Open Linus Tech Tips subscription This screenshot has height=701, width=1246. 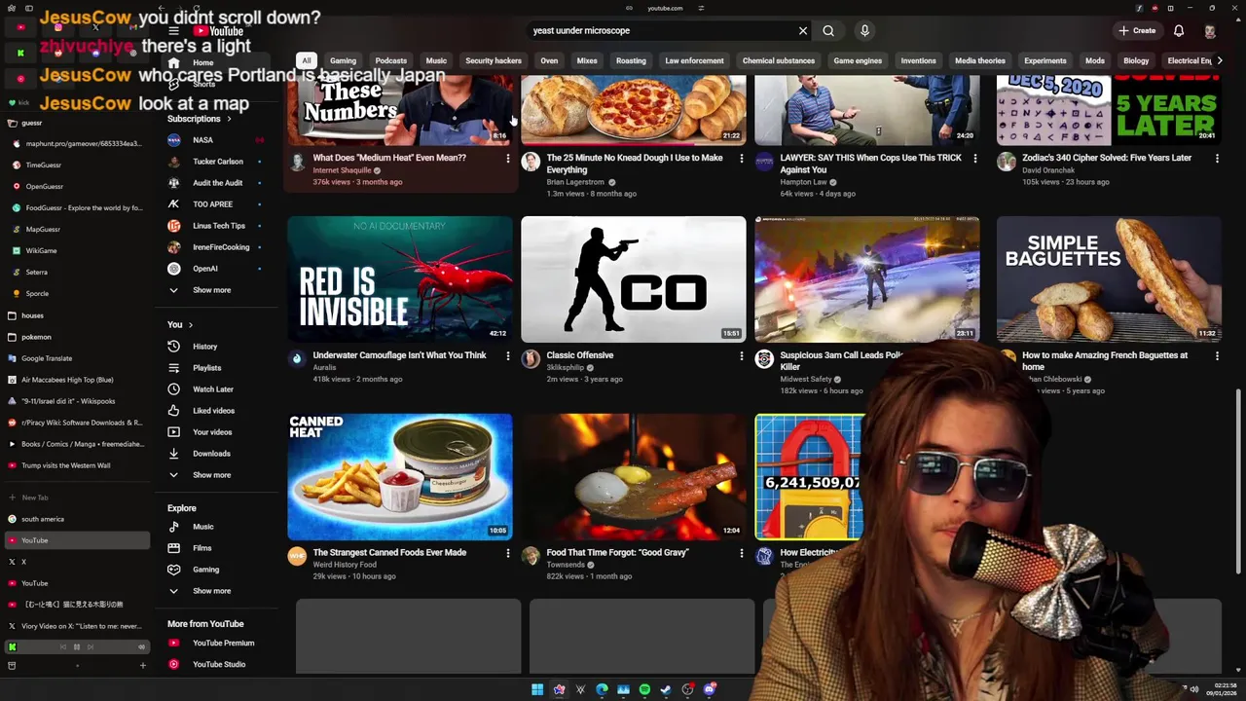tap(219, 226)
